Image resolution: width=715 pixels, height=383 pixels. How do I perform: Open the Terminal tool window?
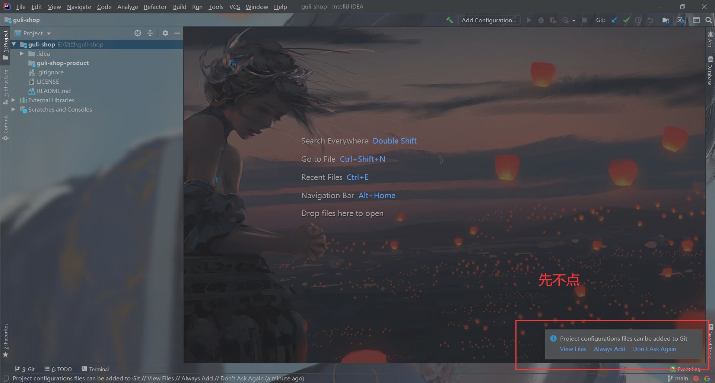click(95, 369)
